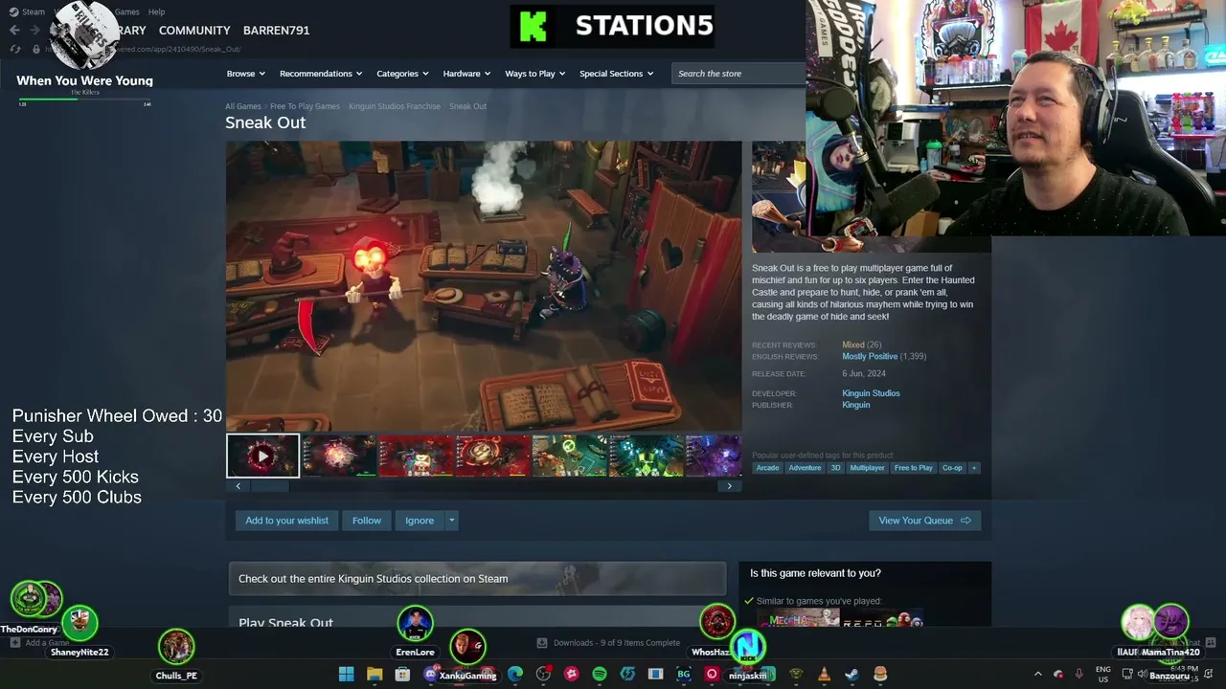The image size is (1226, 689).
Task: Select the Adventure tag
Action: [805, 468]
